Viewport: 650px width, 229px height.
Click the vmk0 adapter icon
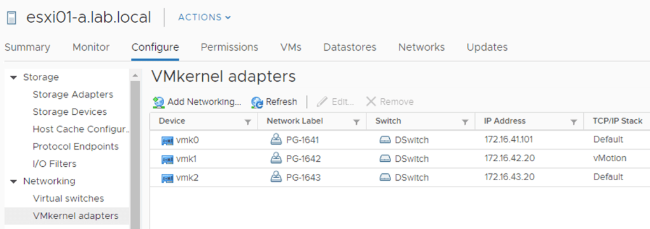(x=167, y=141)
